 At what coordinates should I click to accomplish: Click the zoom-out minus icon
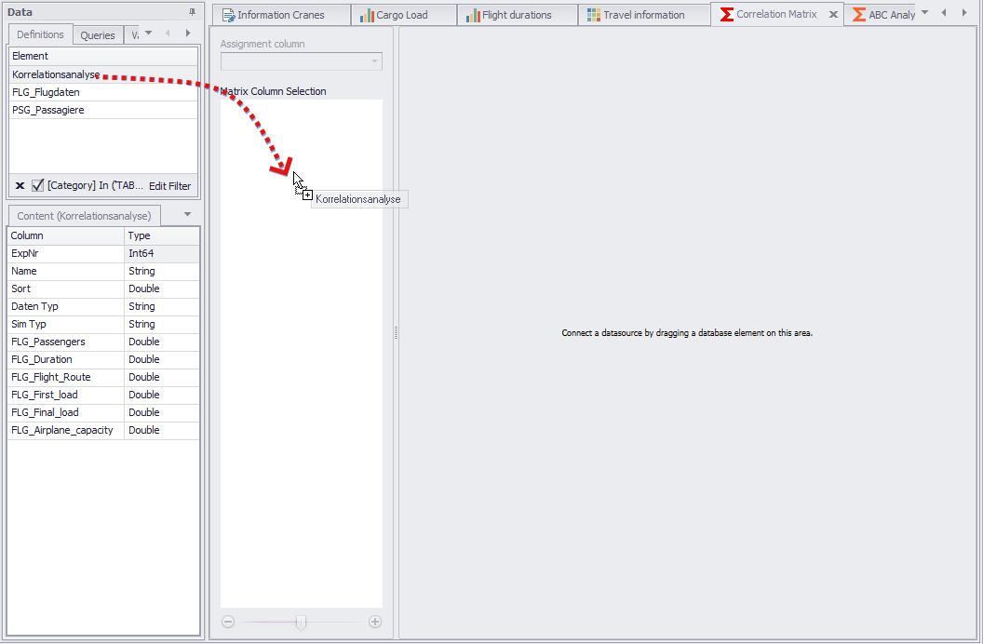point(228,621)
